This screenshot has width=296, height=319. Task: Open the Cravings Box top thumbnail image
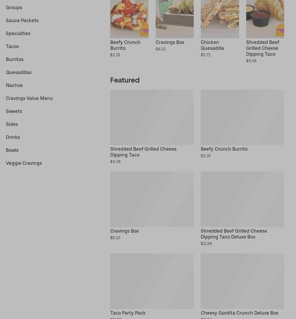[175, 19]
